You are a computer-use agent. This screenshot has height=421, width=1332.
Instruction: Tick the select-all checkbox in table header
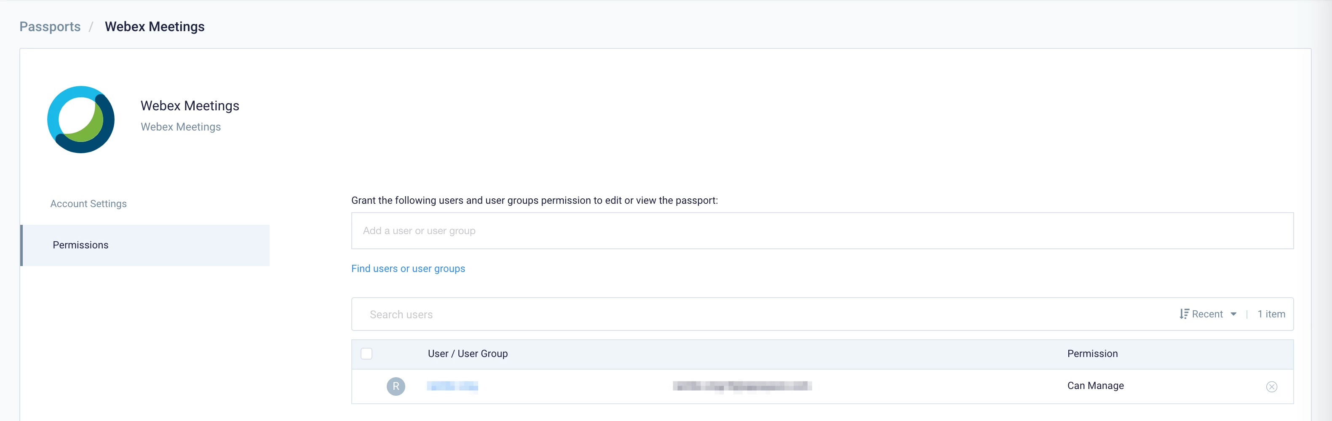[x=366, y=353]
